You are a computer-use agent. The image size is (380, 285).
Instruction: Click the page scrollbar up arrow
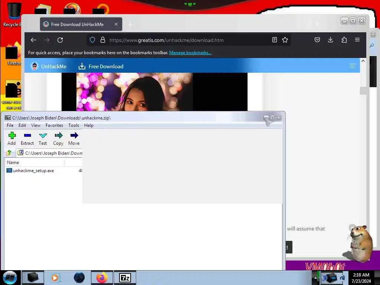[363, 61]
